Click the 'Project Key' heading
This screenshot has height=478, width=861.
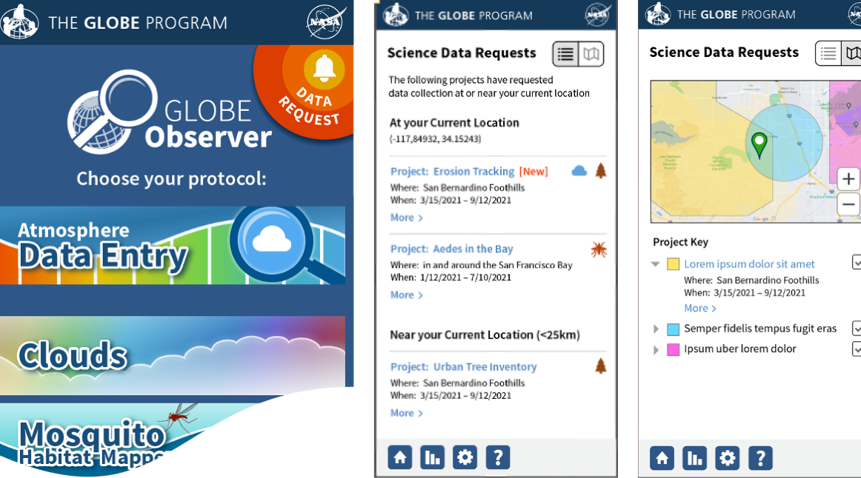(x=680, y=242)
